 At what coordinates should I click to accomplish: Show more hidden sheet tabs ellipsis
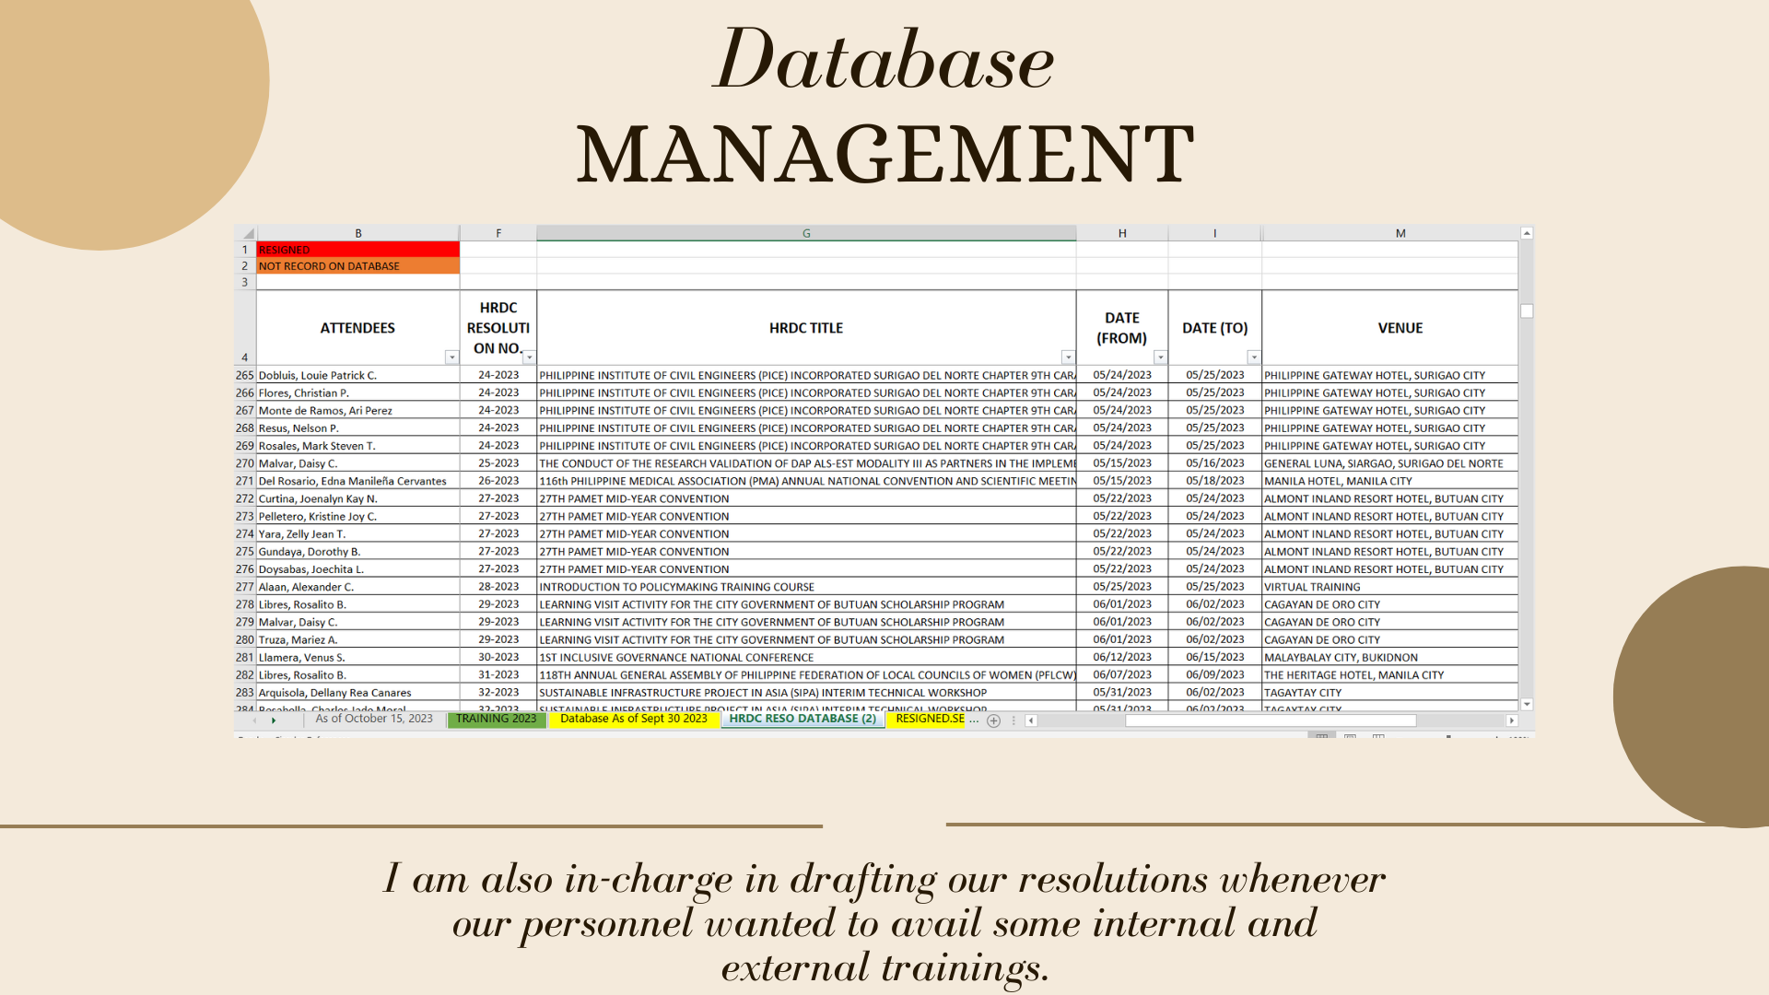click(x=974, y=720)
